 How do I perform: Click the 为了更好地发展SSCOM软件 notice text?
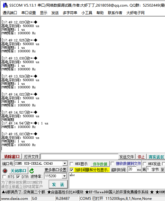tap(22, 182)
